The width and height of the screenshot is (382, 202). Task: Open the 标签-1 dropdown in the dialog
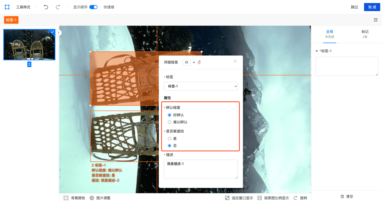click(201, 86)
